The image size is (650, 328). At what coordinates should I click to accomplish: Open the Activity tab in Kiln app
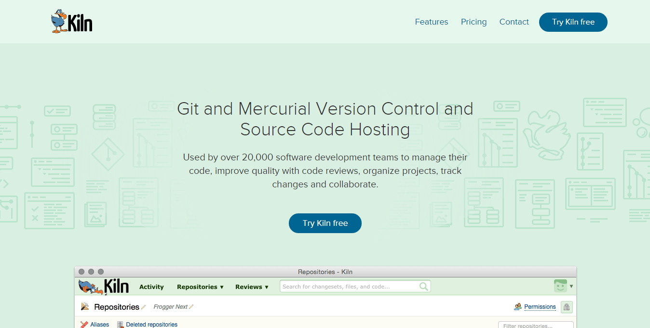coord(151,287)
